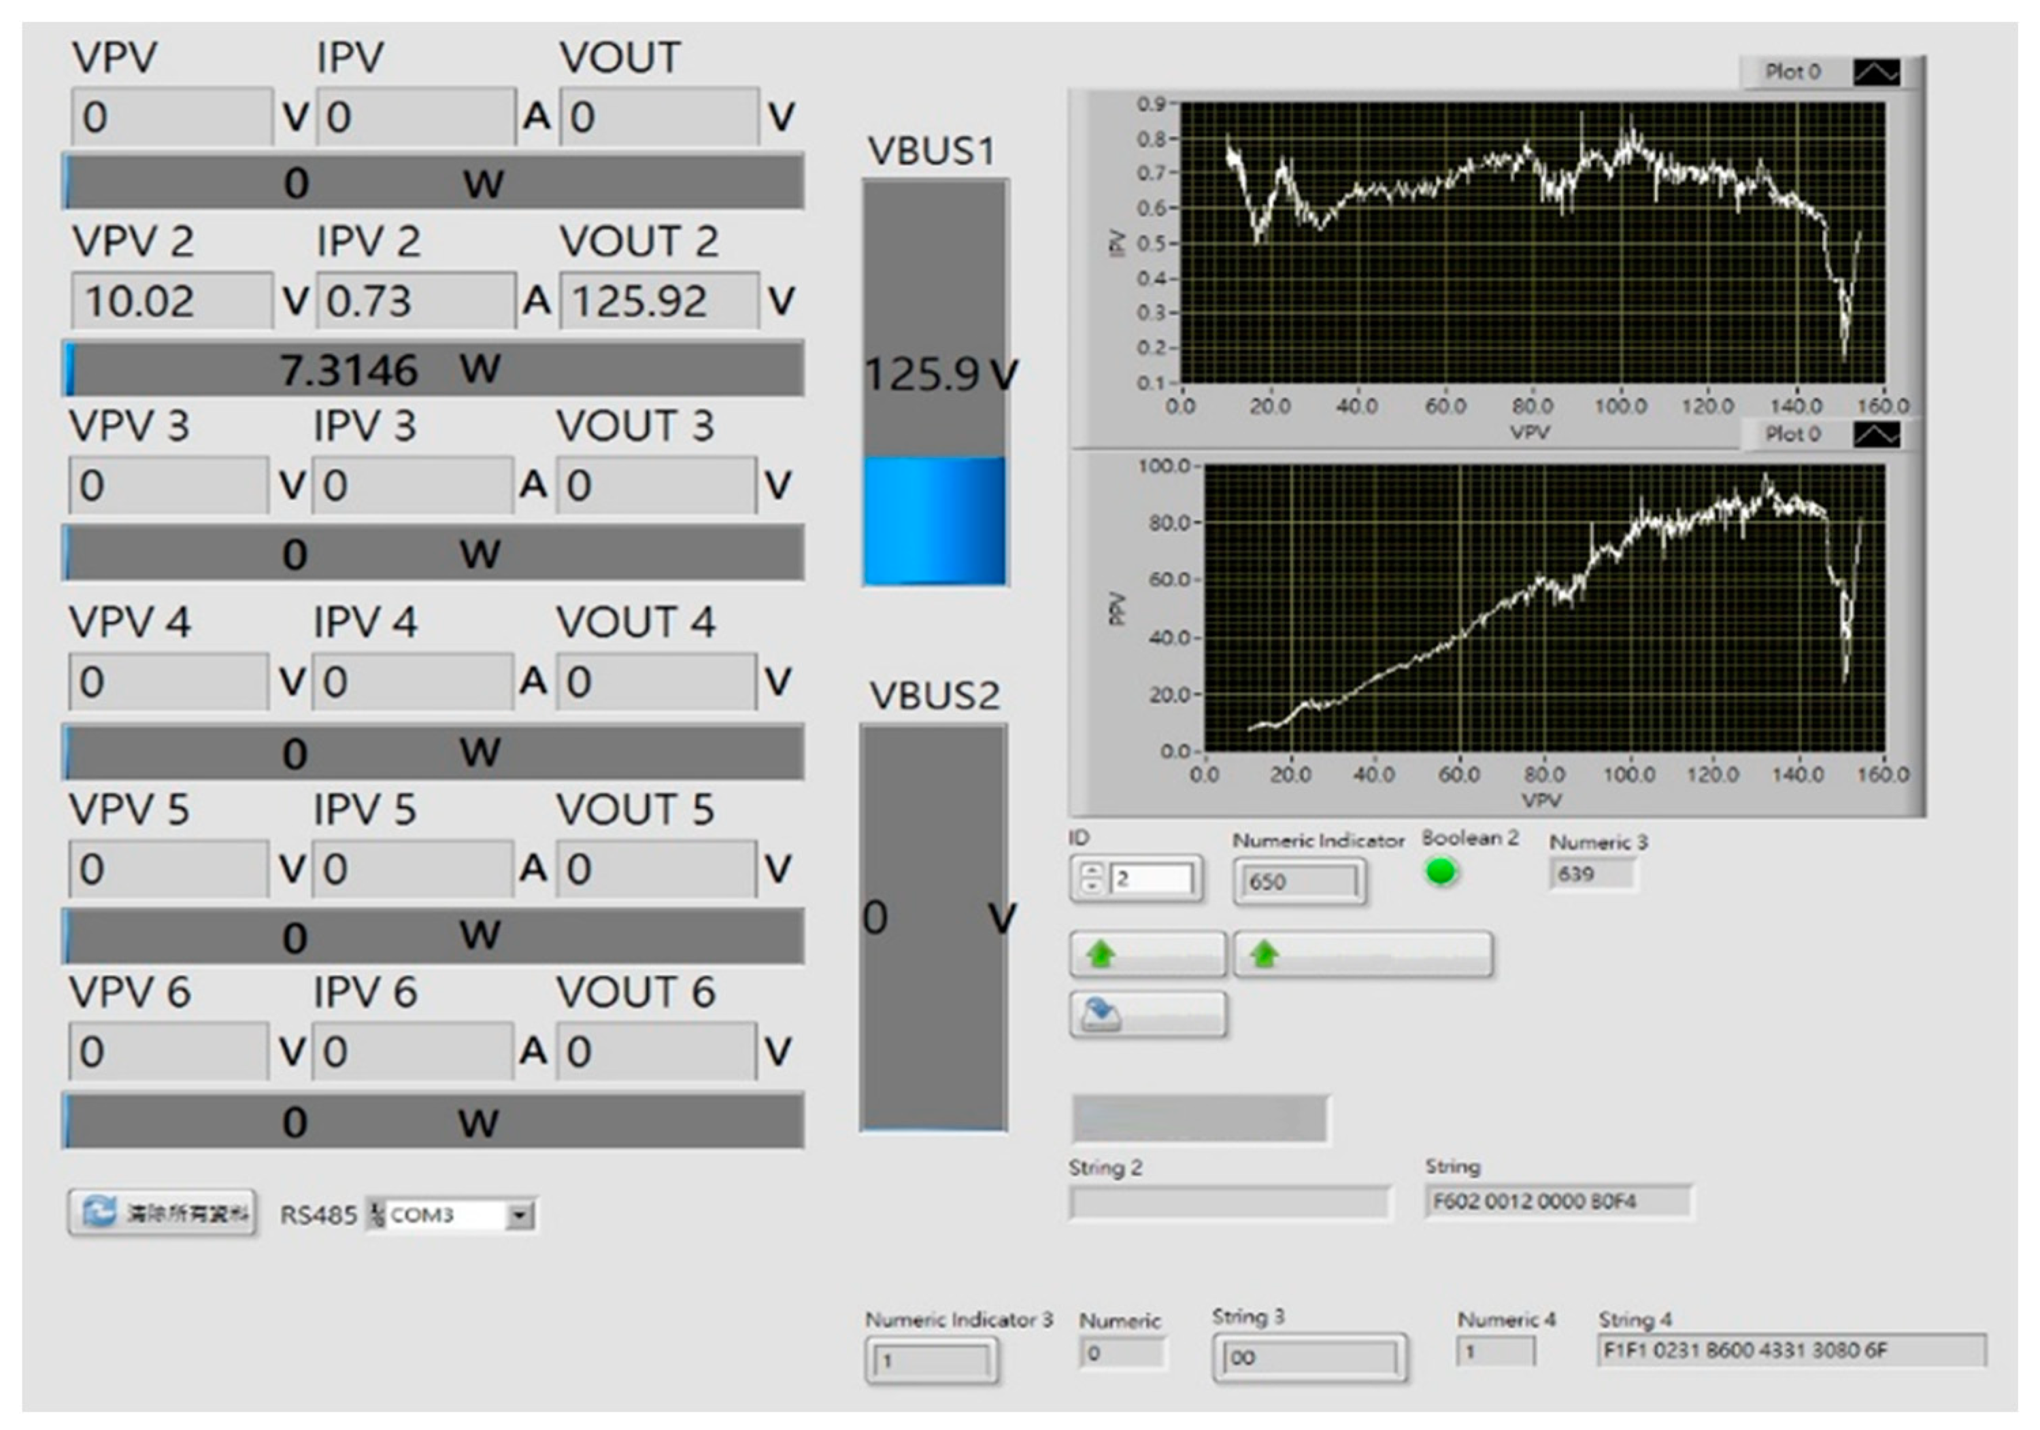Image resolution: width=2040 pixels, height=1430 pixels.
Task: Click the shorter green up-arrow button
Action: (x=1148, y=955)
